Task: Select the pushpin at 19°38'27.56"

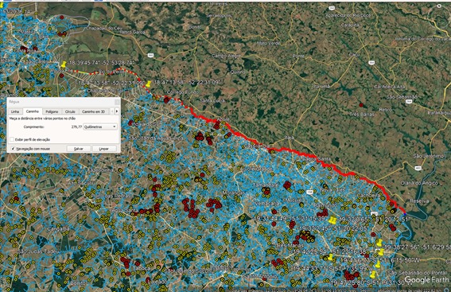Action: 379,243
